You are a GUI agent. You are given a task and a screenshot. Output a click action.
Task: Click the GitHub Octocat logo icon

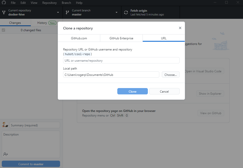pyautogui.click(x=4, y=3)
